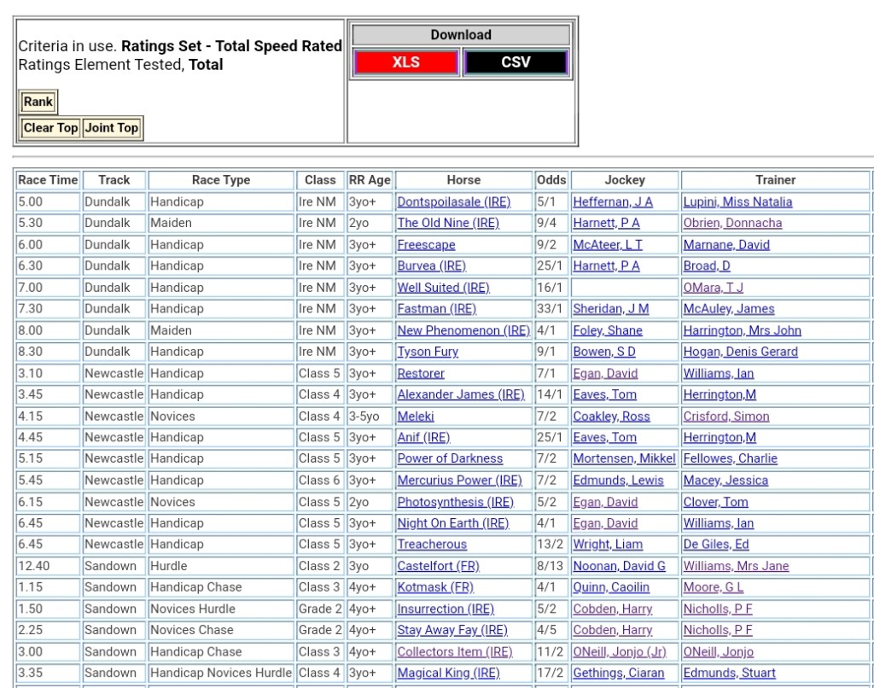874x688 pixels.
Task: Click the Clear Top button
Action: pos(50,128)
